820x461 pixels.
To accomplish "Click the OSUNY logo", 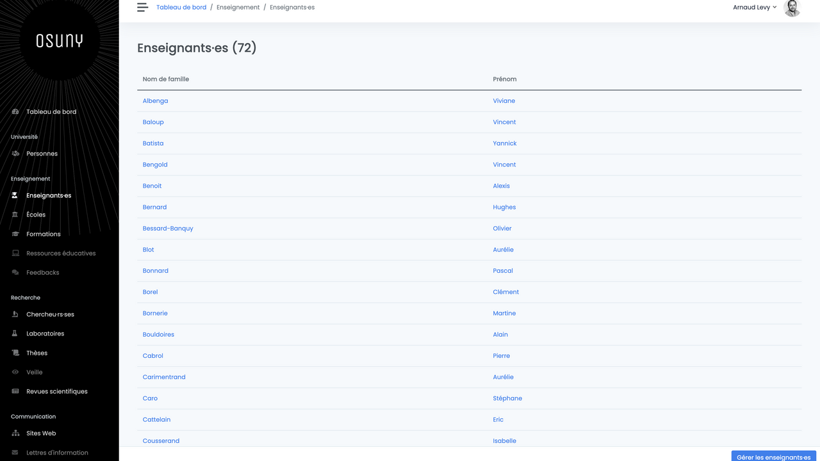I will pos(60,41).
